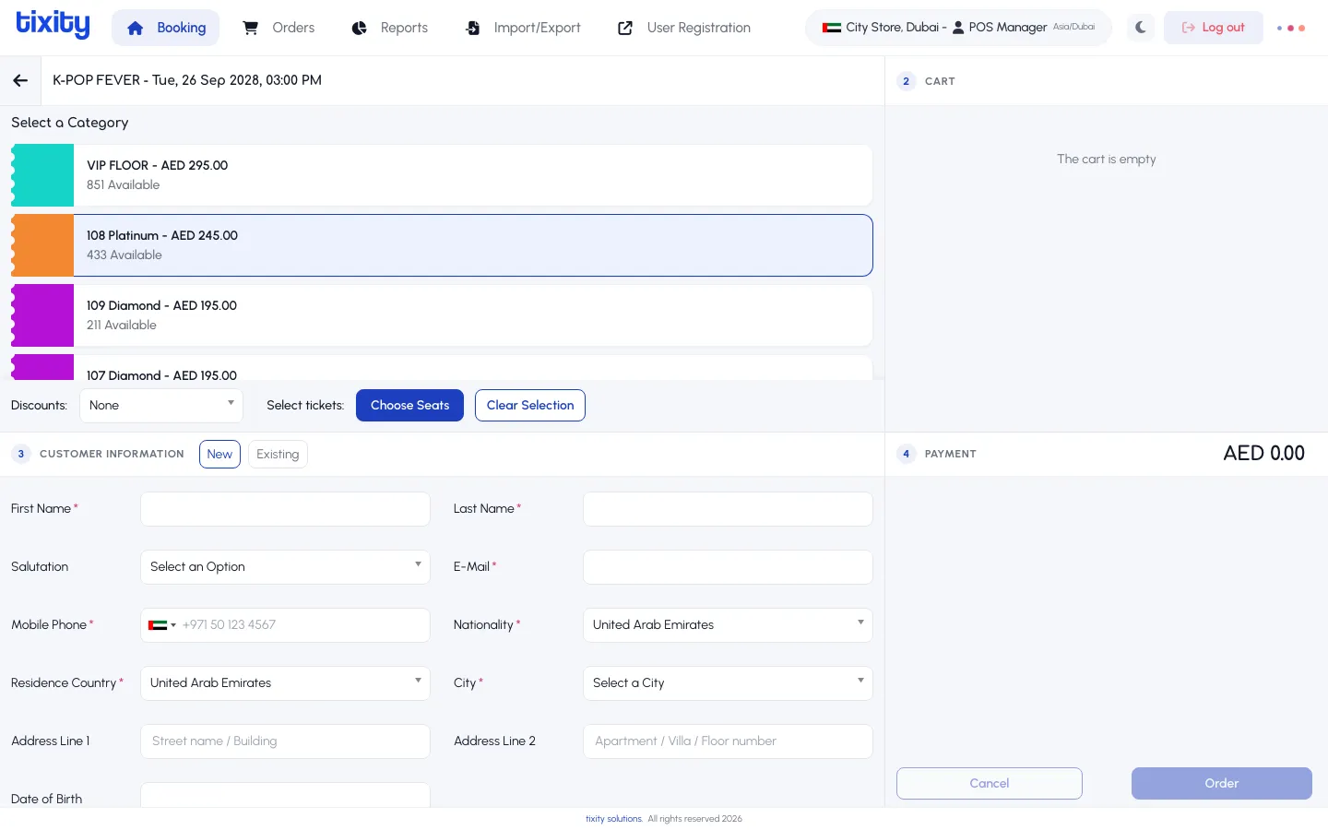The height and width of the screenshot is (830, 1328).
Task: Go back using the left arrow icon
Action: pyautogui.click(x=20, y=80)
